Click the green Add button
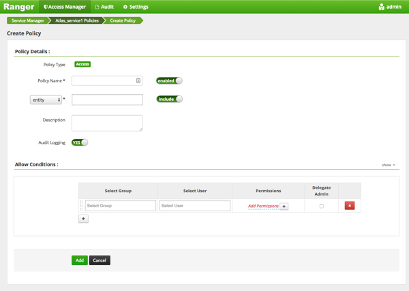 point(79,260)
